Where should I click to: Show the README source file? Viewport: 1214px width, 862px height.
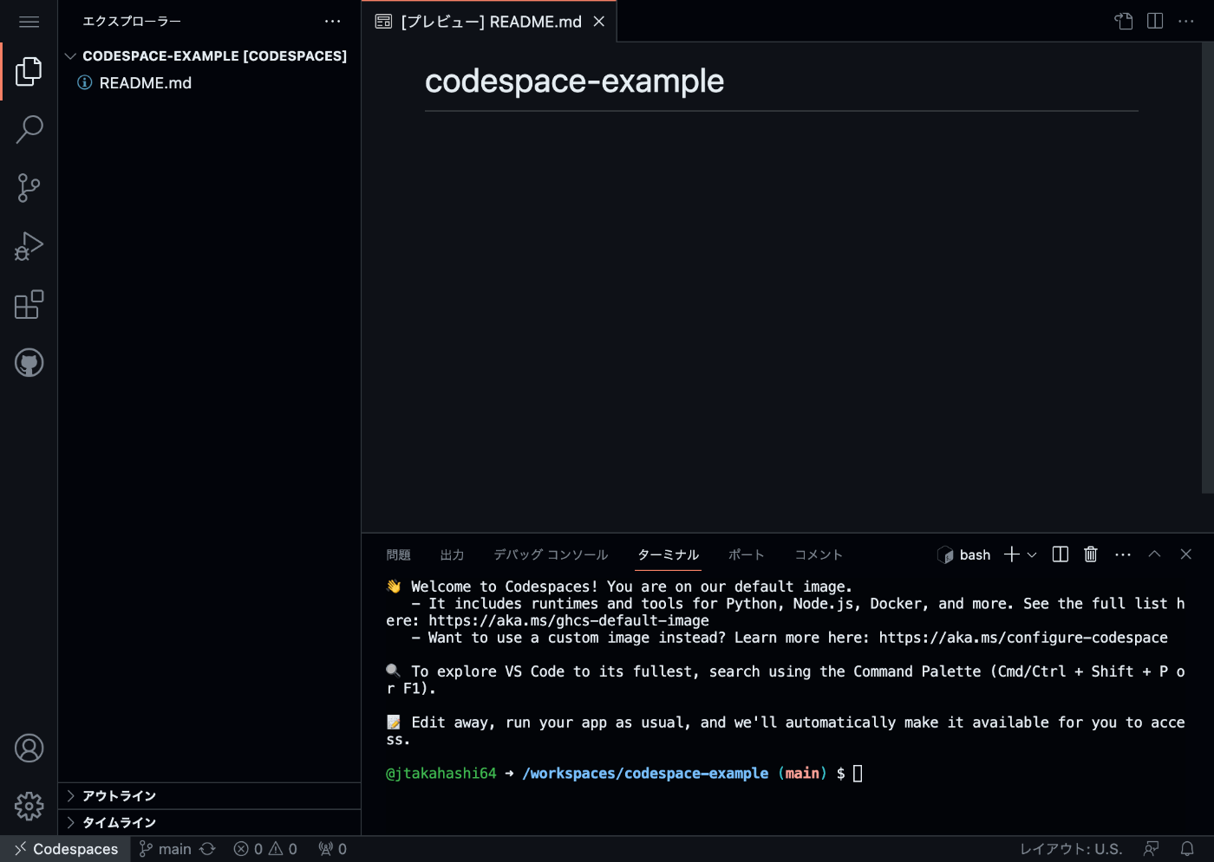pos(1124,21)
